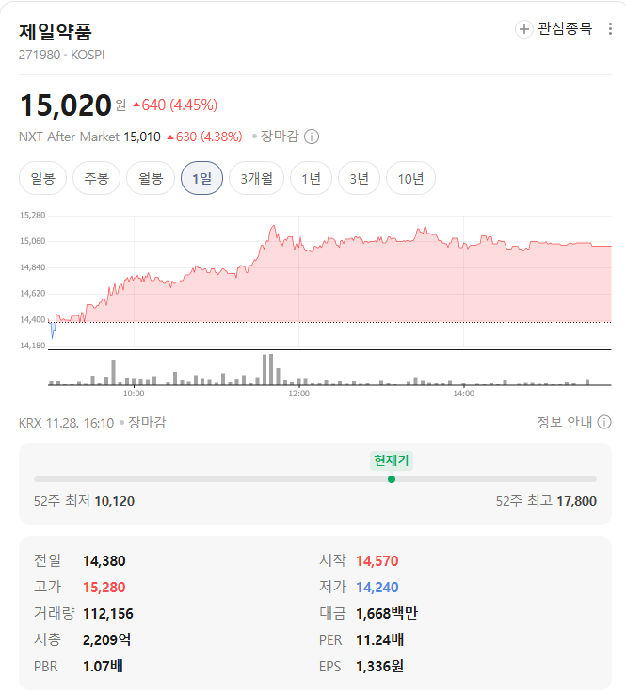
Task: Click the 52주 최고 17,800 value
Action: [x=576, y=501]
